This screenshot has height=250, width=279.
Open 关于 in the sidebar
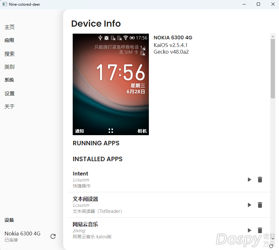tap(10, 107)
